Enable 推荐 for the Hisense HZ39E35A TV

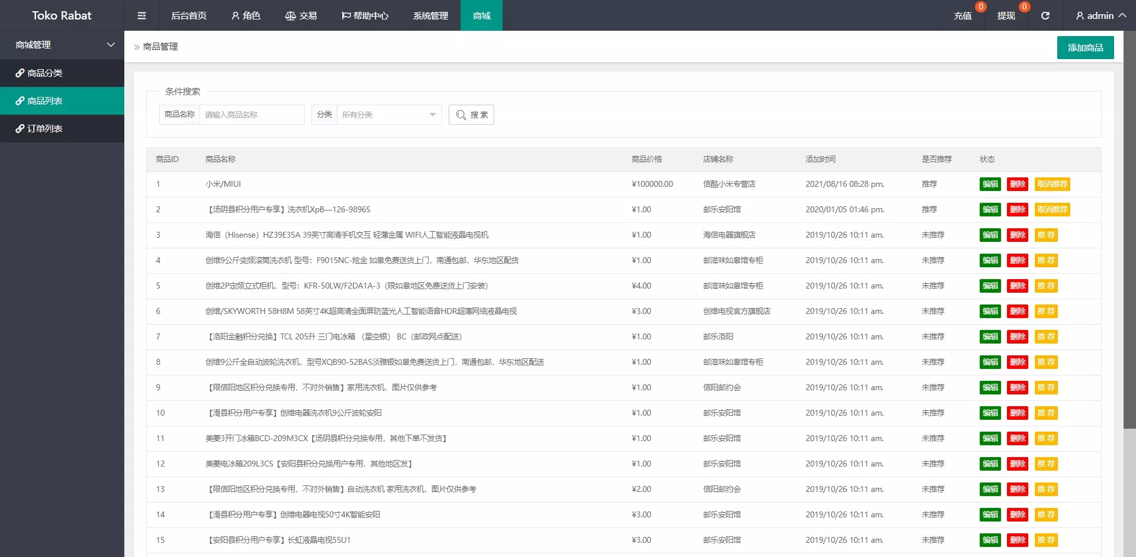1047,235
